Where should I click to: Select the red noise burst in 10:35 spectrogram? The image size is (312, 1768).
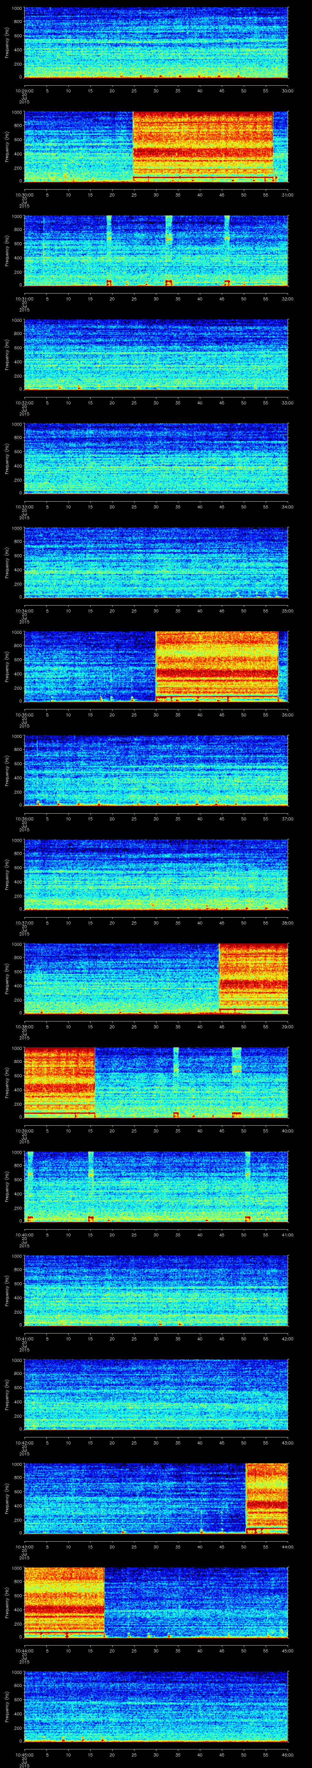[x=217, y=666]
